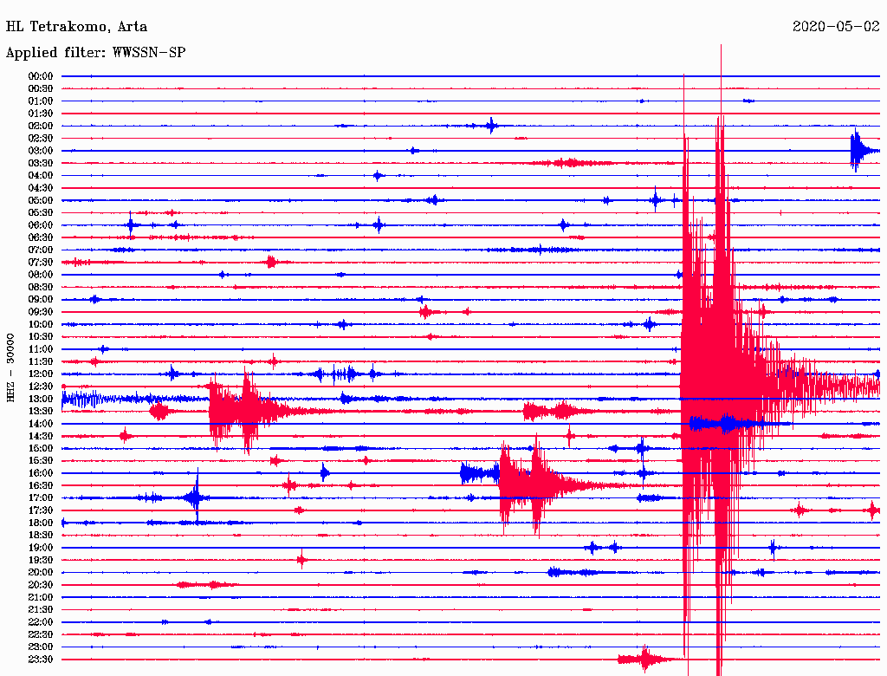The image size is (887, 676).
Task: Select the 22:30 time label
Action: tap(40, 635)
